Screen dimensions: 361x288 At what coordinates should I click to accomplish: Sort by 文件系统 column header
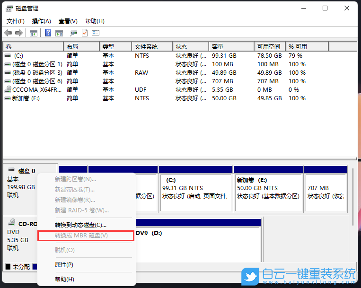pyautogui.click(x=152, y=47)
